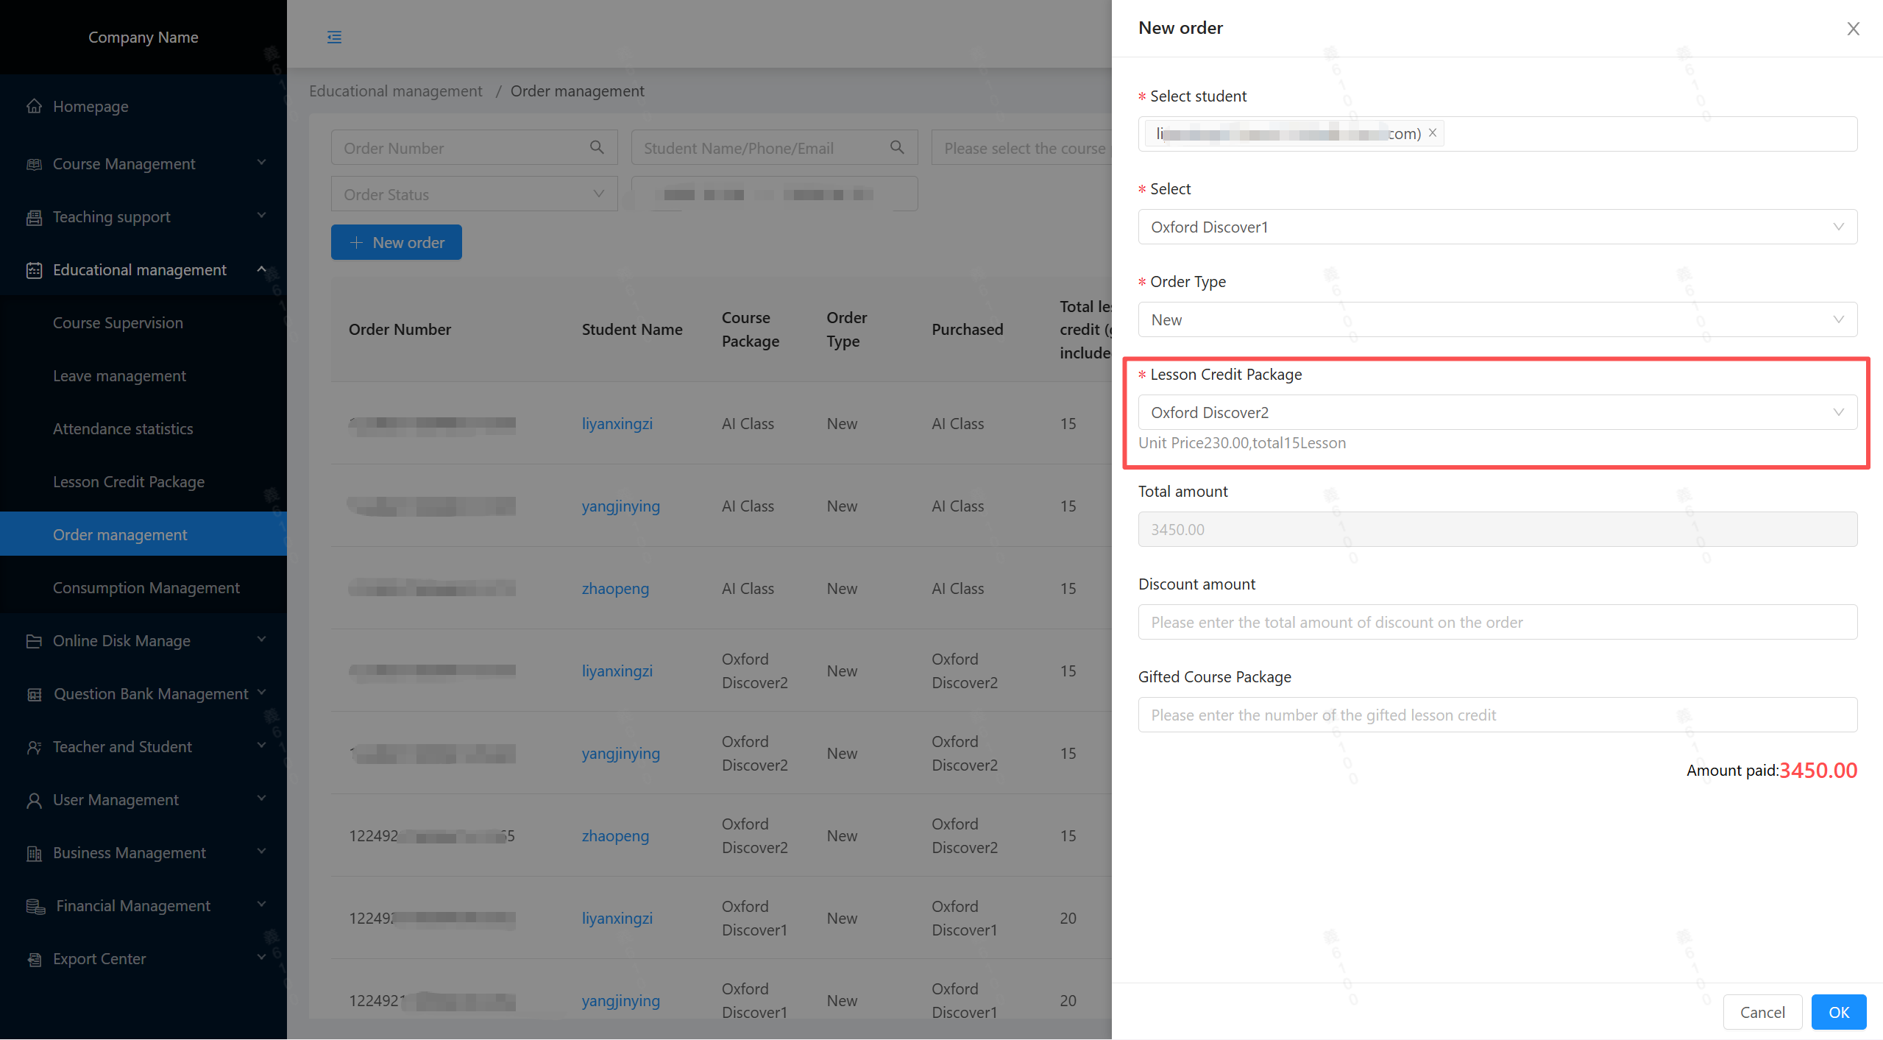Open the Select course dropdown Oxford Discover1
Image resolution: width=1883 pixels, height=1040 pixels.
click(x=1497, y=227)
